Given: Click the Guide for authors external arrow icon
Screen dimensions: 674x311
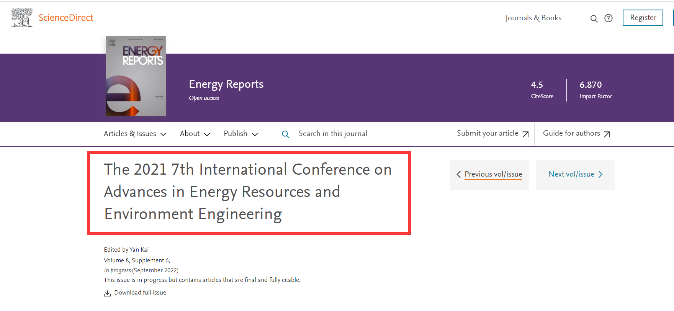Looking at the screenshot, I should (x=607, y=134).
